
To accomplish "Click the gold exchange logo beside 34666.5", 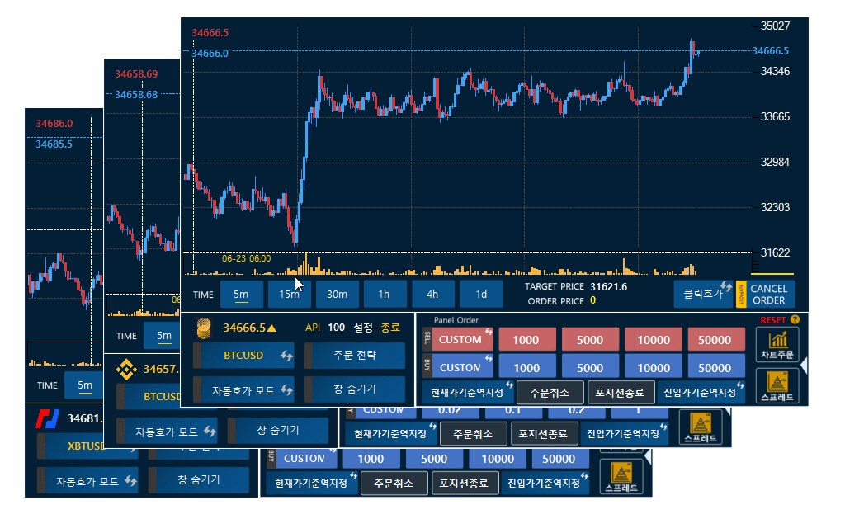I will (x=204, y=328).
